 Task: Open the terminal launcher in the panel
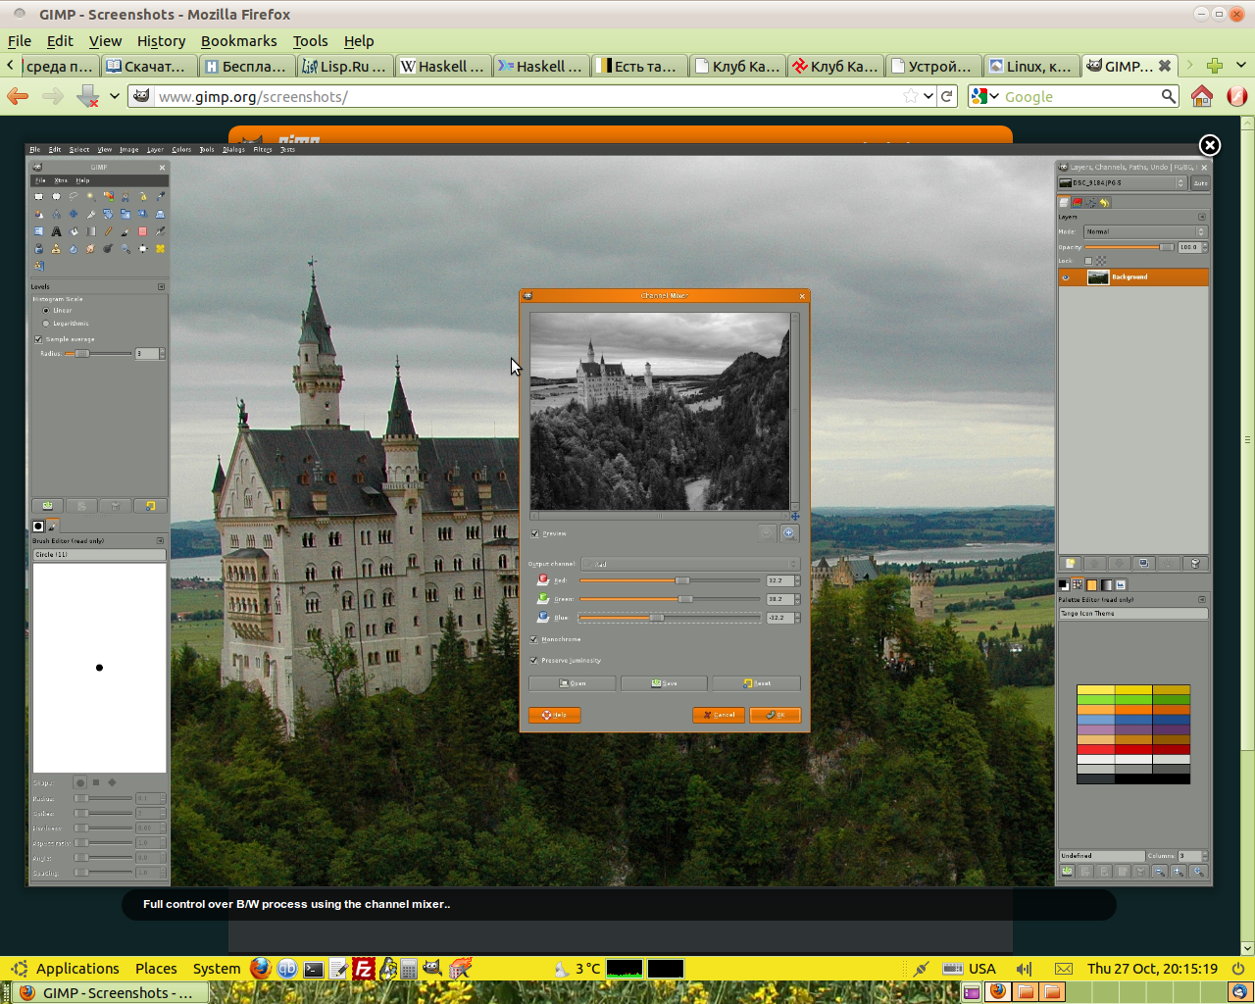(314, 969)
